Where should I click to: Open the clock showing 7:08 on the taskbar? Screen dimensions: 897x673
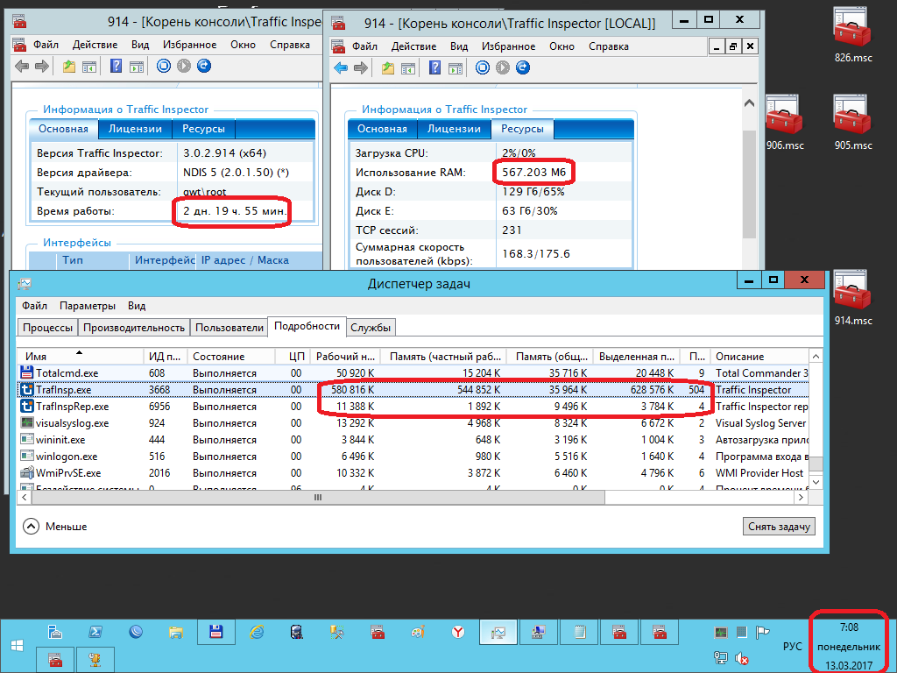click(x=849, y=647)
